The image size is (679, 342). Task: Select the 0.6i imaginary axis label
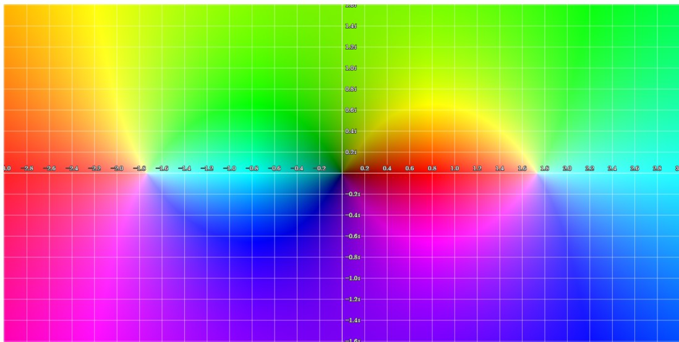click(350, 110)
